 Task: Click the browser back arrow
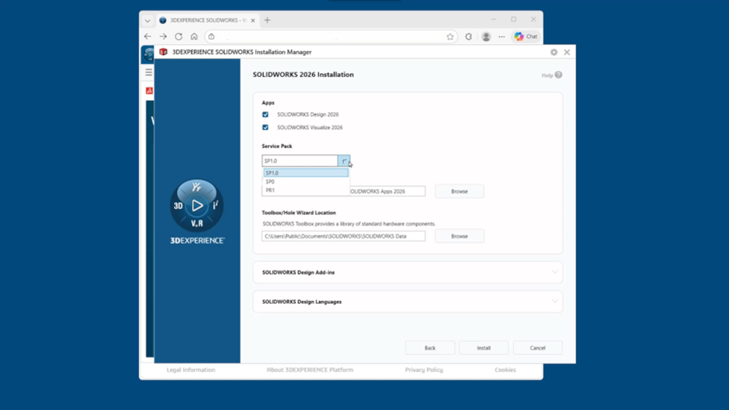tap(148, 37)
